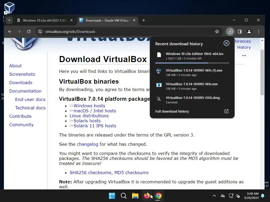This screenshot has height=202, width=270.
Task: Open a new browser tab
Action: 144,20
